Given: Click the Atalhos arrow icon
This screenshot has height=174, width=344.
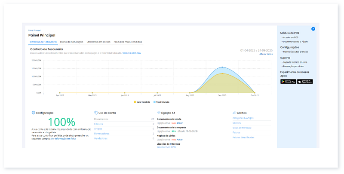Looking at the screenshot, I should [x=233, y=113].
